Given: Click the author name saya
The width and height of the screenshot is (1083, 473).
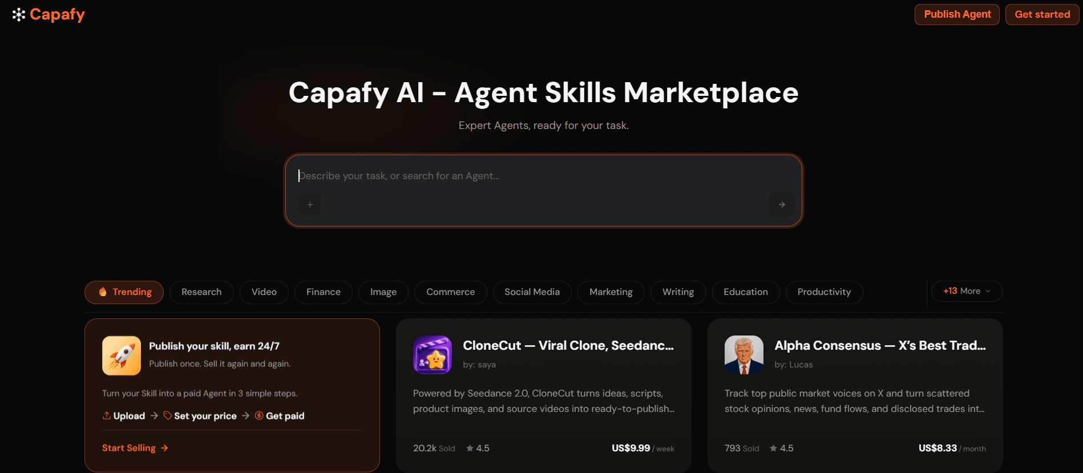Looking at the screenshot, I should 487,365.
